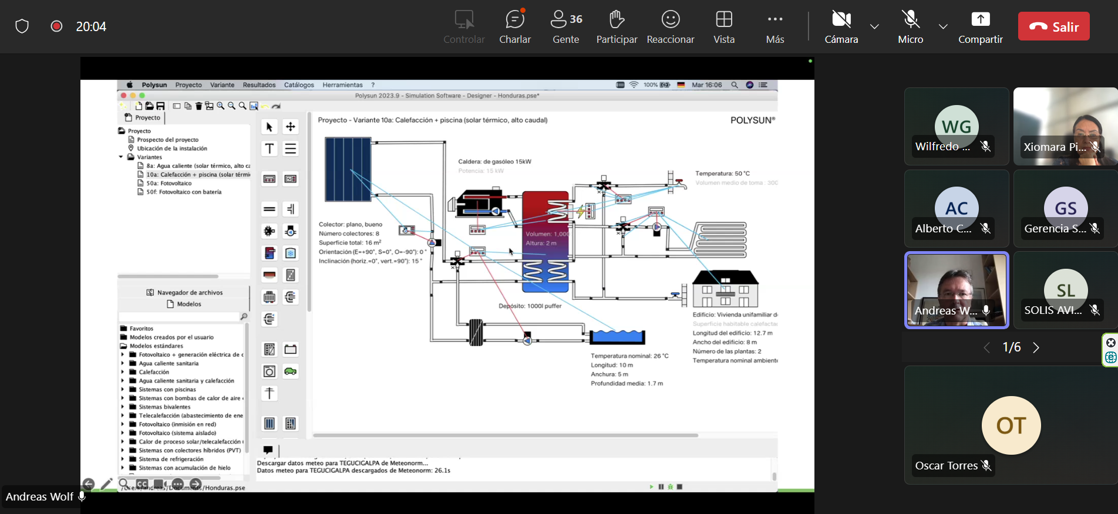Image resolution: width=1118 pixels, height=514 pixels.
Task: Pick the pump component icon
Action: [291, 231]
